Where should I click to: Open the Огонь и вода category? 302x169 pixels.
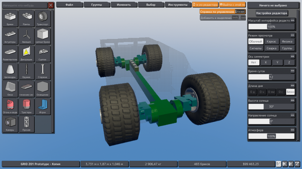(10, 107)
